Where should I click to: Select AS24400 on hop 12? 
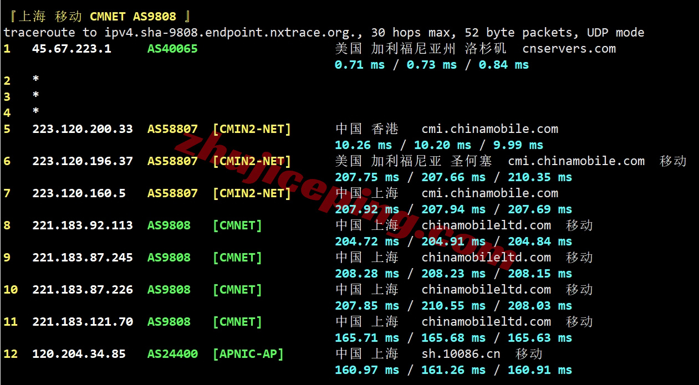tap(172, 354)
